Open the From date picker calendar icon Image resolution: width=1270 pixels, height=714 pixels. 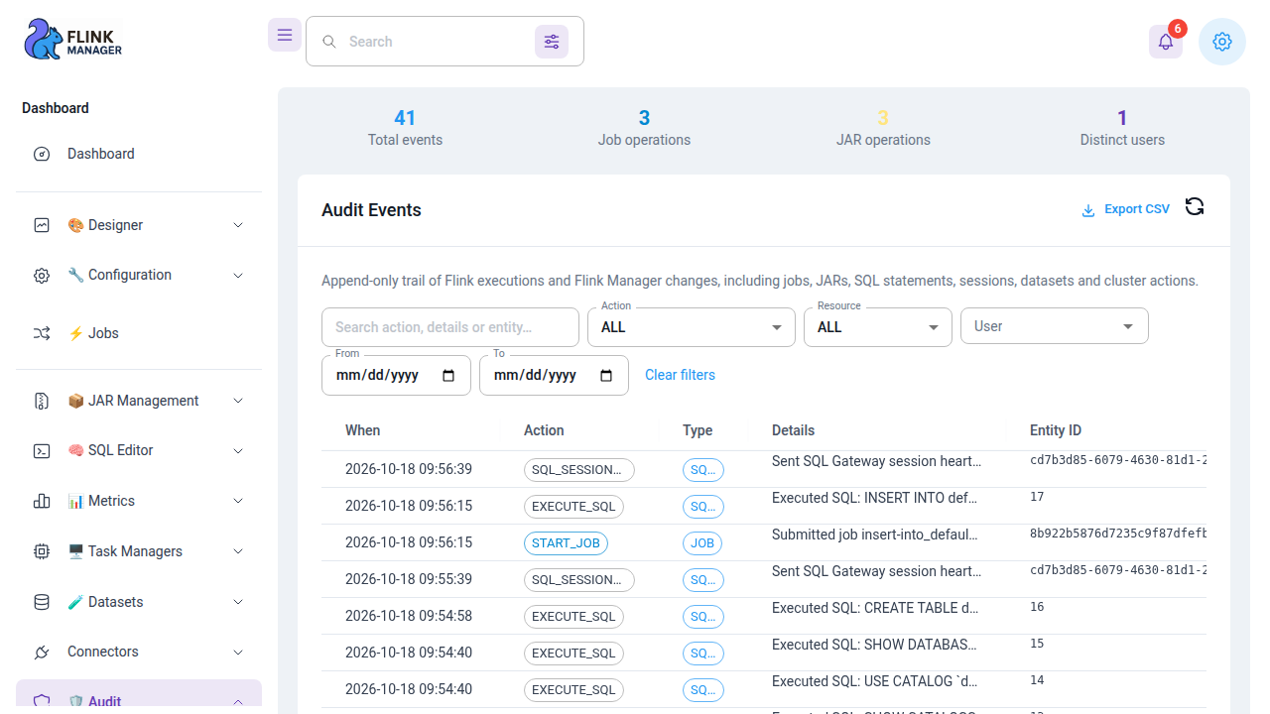448,376
